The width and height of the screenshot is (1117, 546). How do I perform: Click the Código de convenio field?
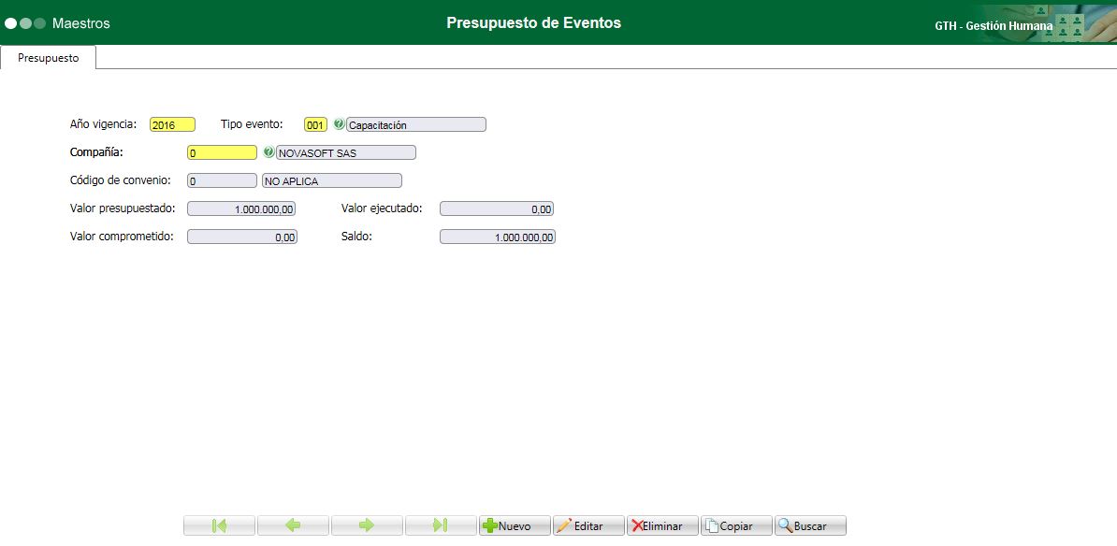[222, 180]
